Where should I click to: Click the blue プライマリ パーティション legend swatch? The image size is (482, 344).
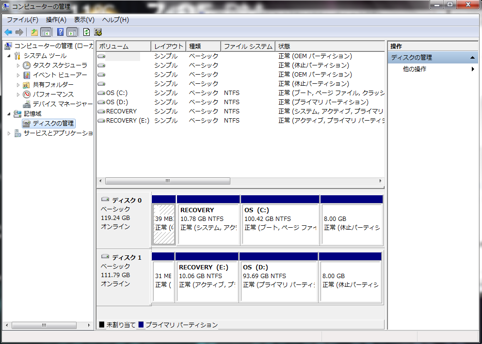[141, 325]
